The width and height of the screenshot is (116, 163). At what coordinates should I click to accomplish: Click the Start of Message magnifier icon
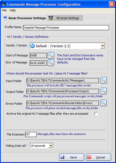[x=51, y=55]
